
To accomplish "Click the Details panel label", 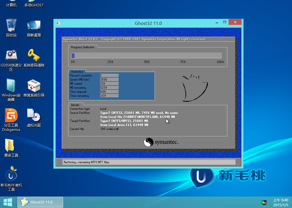I will pos(75,105).
